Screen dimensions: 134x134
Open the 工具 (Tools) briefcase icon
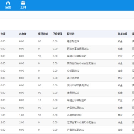pos(23,5)
